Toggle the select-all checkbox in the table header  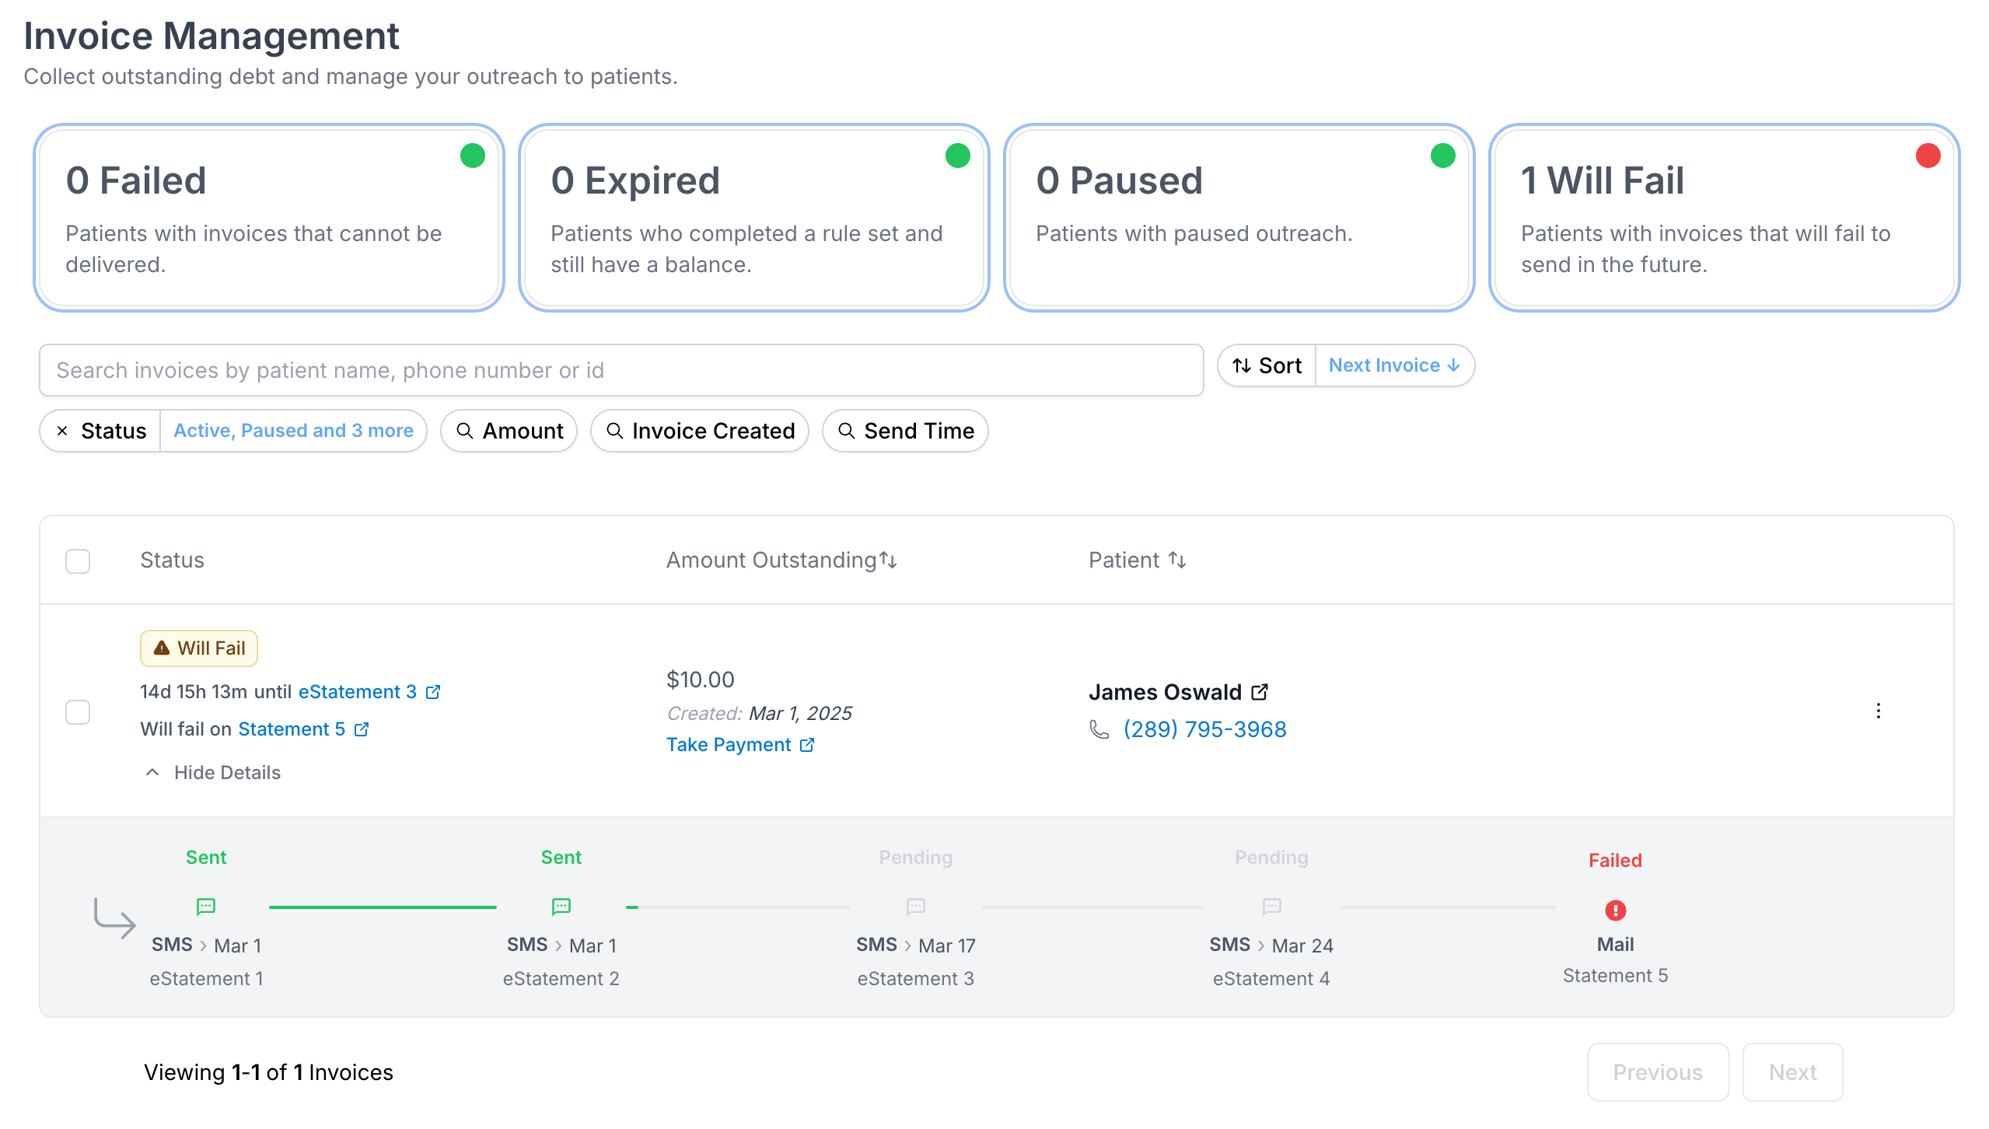78,560
